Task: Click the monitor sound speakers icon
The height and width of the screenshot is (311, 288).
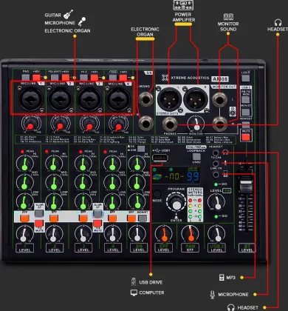Action: point(228,16)
